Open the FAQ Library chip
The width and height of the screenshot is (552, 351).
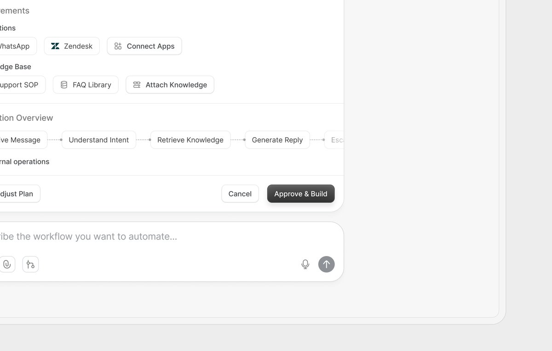point(86,85)
